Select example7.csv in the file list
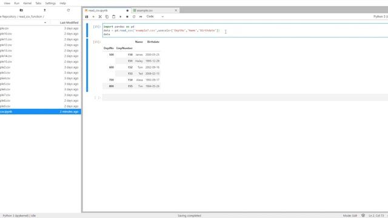The height and width of the screenshot is (218, 388). (41, 95)
